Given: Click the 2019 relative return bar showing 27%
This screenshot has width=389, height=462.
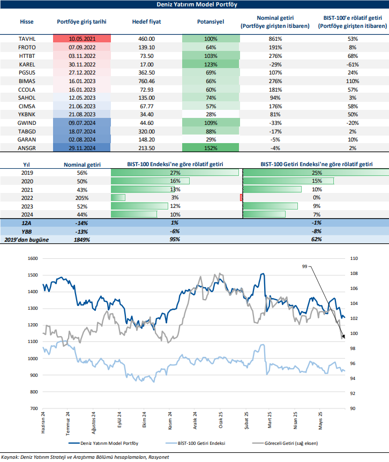Looking at the screenshot, I should (x=175, y=173).
